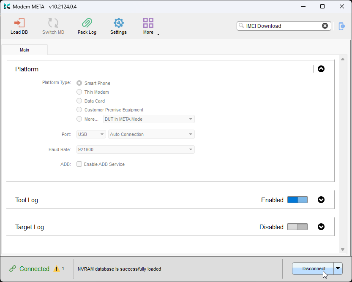
Task: Clear the IMEI Download search text
Action: point(325,26)
